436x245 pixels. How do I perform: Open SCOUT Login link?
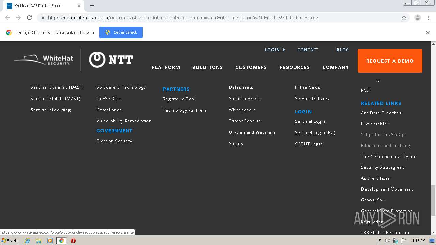pos(309,144)
